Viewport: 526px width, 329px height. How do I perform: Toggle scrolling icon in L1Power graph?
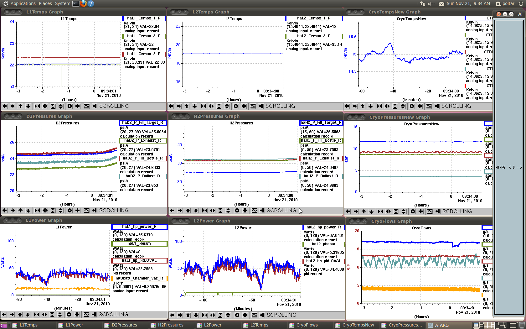(94, 315)
